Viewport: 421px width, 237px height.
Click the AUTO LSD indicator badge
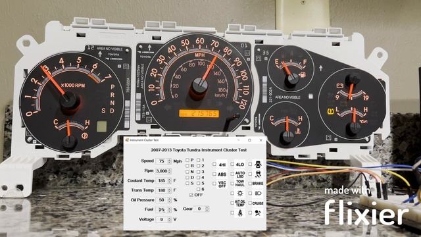tap(240, 174)
